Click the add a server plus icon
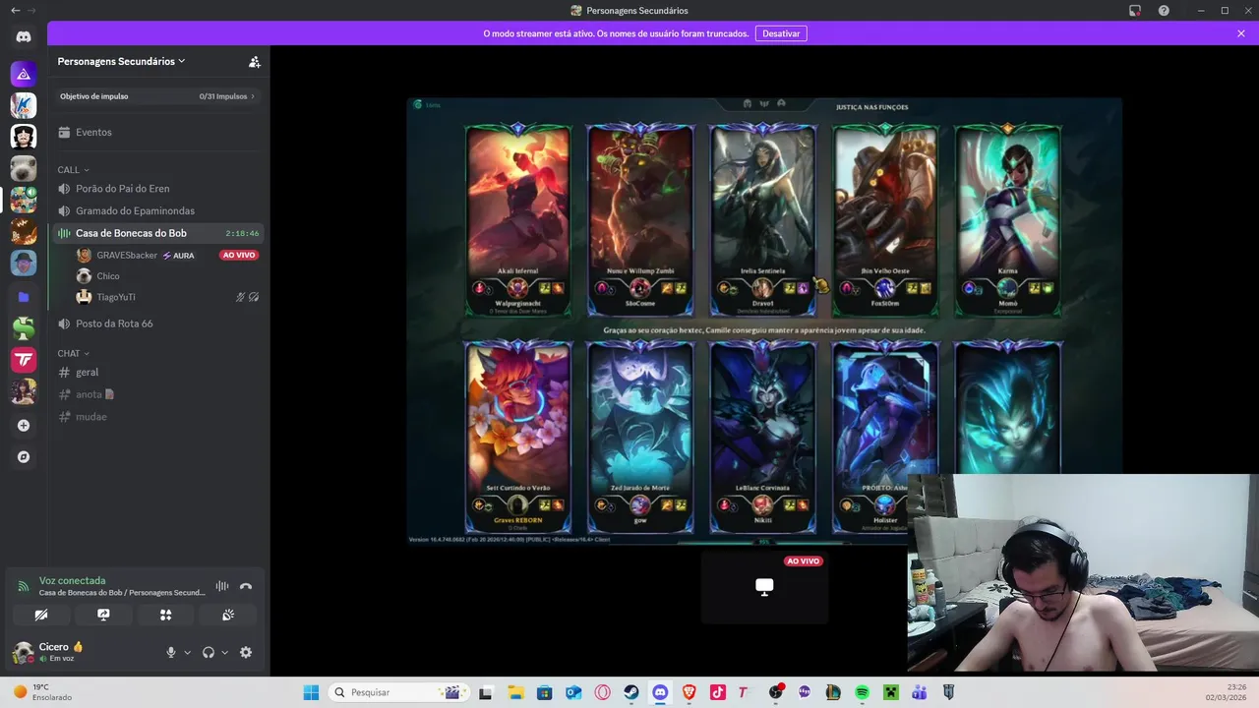The image size is (1259, 708). (24, 426)
